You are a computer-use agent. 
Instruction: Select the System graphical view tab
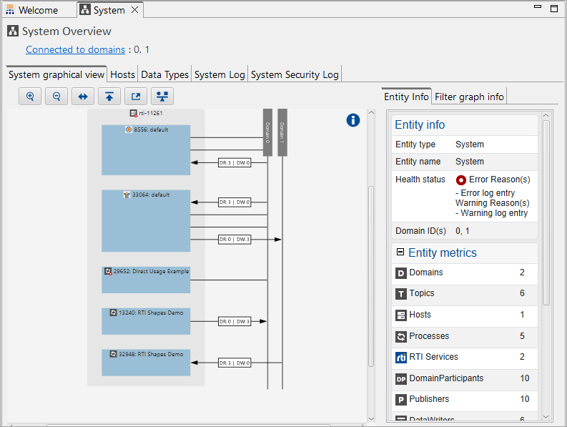click(56, 74)
